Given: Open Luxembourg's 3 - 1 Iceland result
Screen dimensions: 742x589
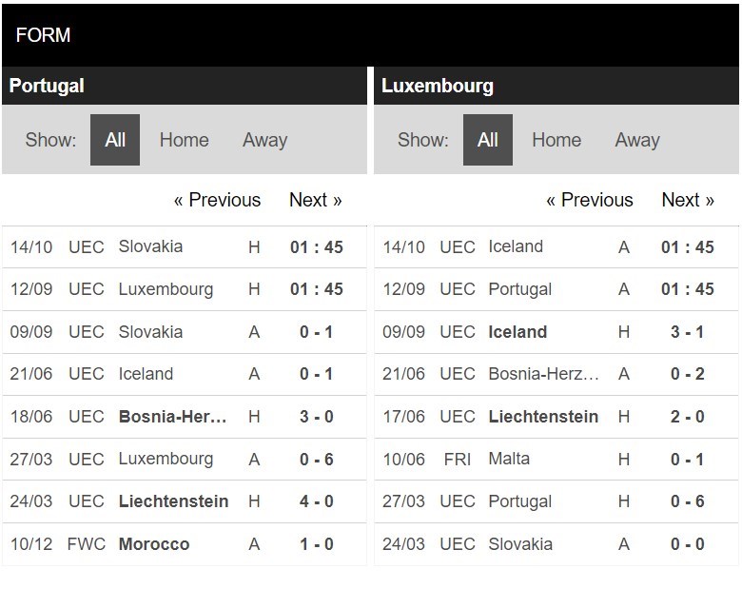Looking at the screenshot, I should pyautogui.click(x=687, y=332).
